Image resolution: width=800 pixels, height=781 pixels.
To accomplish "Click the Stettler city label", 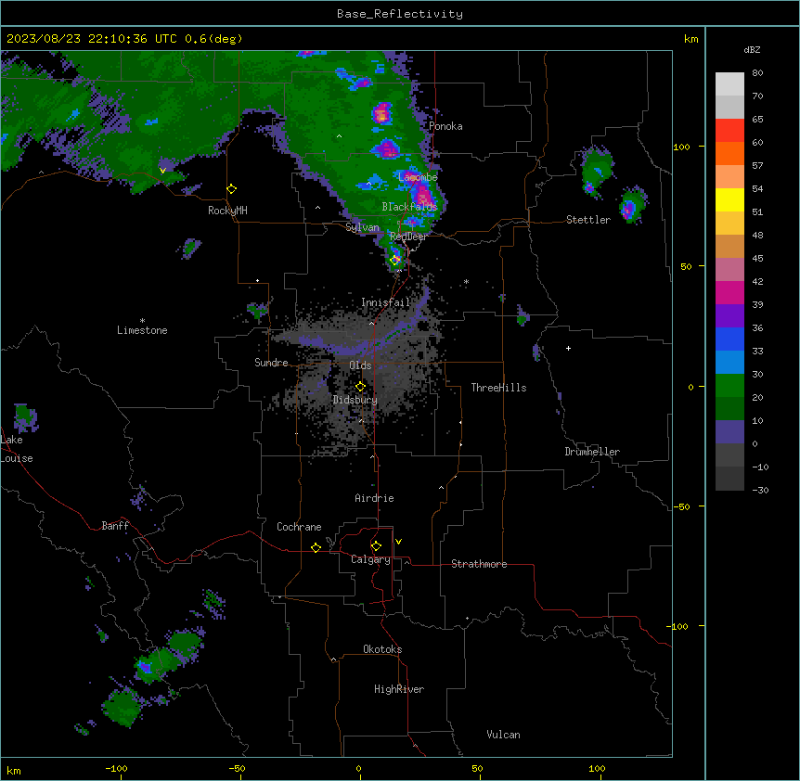I will (x=587, y=220).
